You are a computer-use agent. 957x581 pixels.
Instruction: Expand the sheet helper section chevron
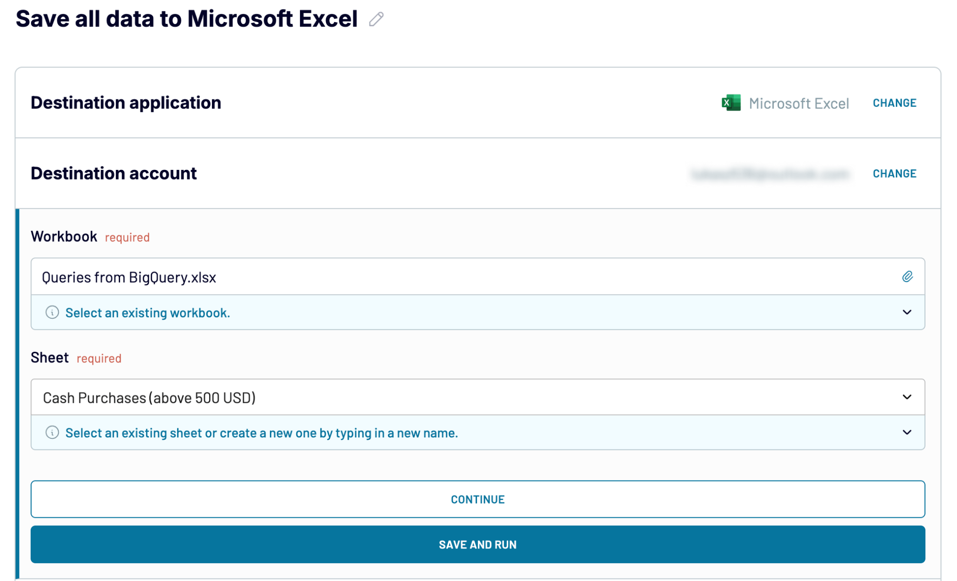tap(907, 433)
